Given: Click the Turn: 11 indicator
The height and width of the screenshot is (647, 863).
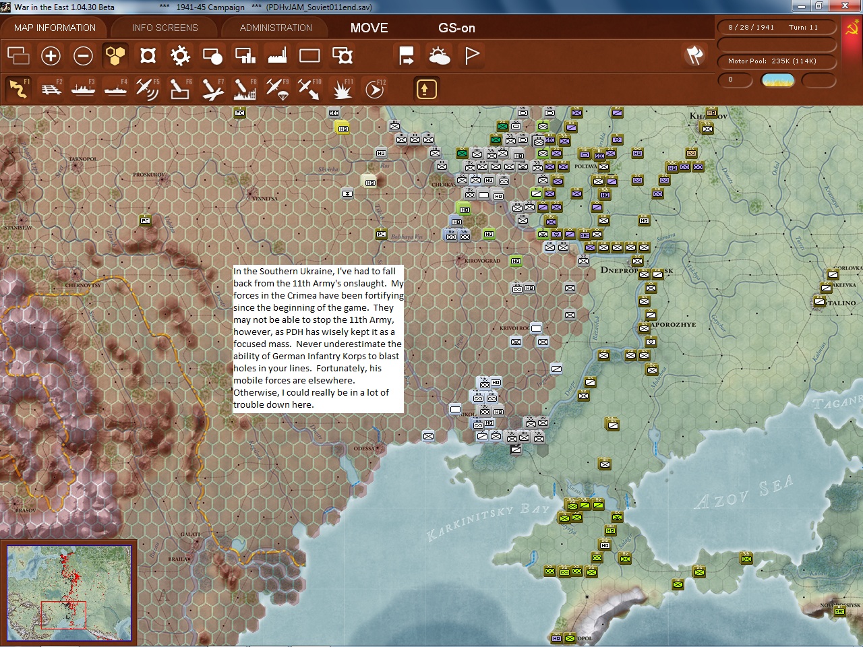Looking at the screenshot, I should point(803,28).
